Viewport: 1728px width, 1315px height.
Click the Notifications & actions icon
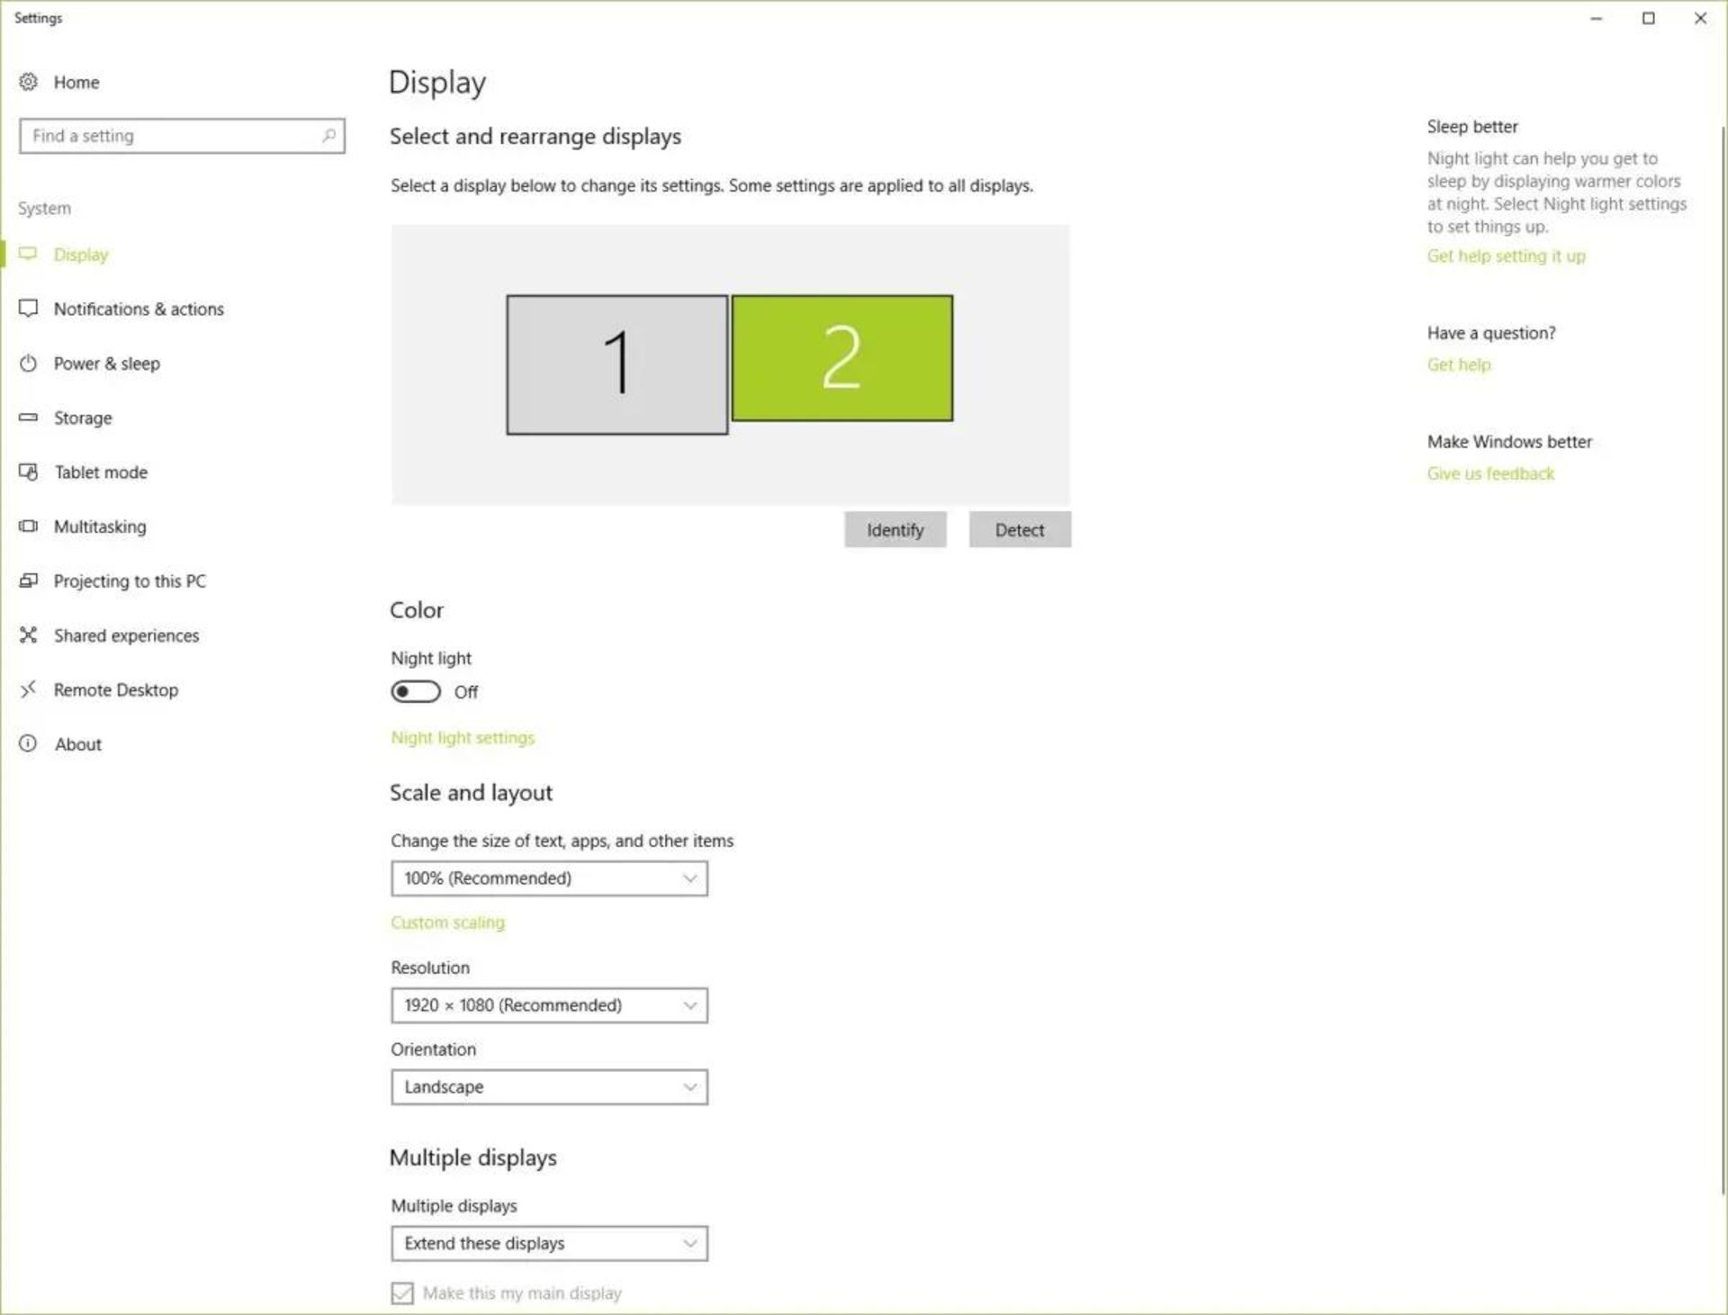click(29, 309)
